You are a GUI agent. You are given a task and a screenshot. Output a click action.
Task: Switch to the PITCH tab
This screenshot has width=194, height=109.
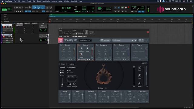point(63,64)
